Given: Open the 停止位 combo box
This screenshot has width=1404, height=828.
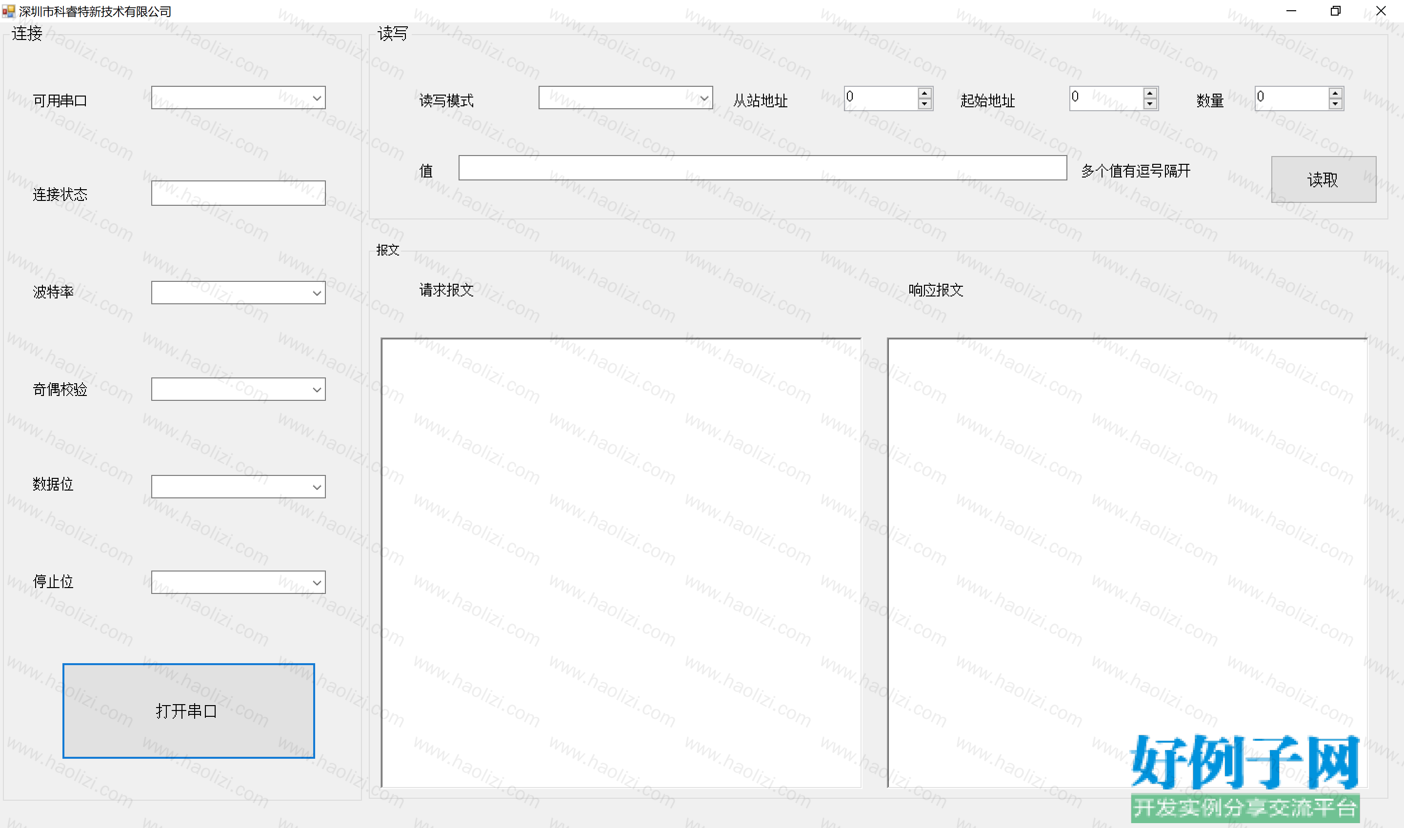Looking at the screenshot, I should 238,583.
